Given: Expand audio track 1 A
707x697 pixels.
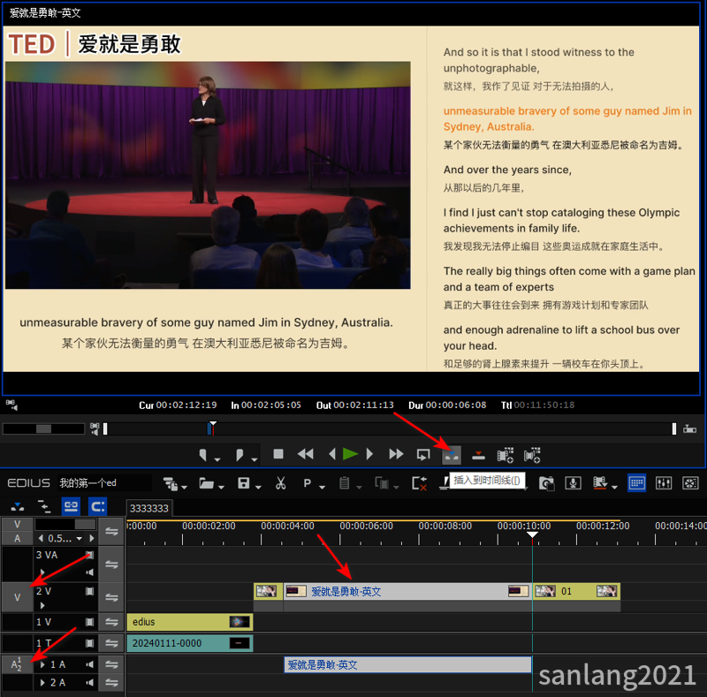Looking at the screenshot, I should (x=42, y=664).
